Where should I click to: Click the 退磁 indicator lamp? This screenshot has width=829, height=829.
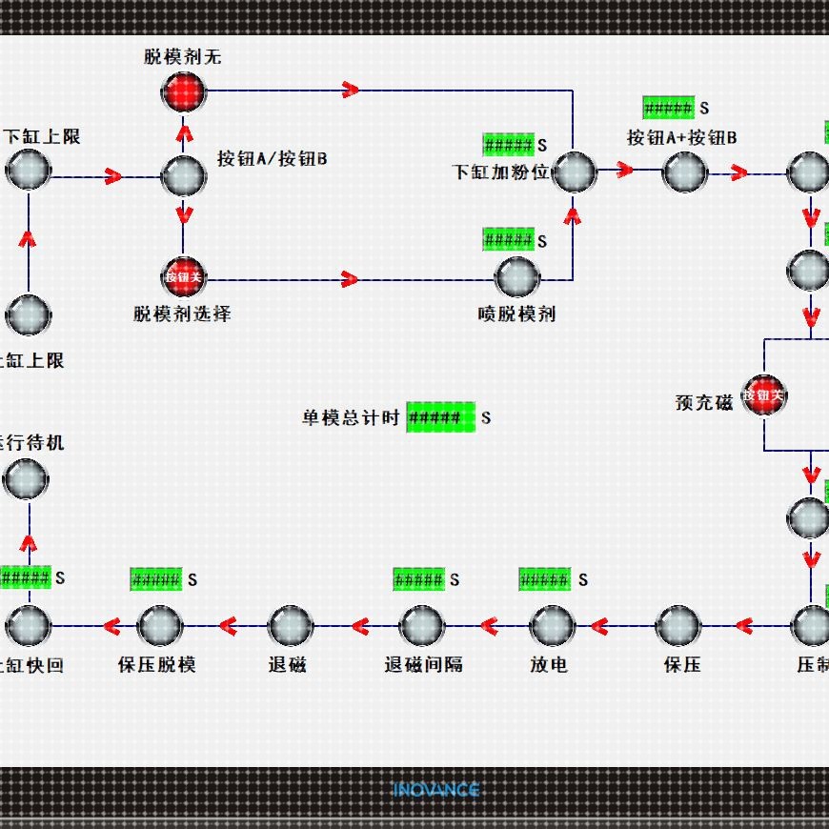[x=291, y=626]
